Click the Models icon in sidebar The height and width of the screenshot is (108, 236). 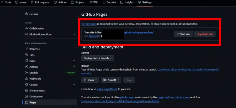[x=27, y=73]
